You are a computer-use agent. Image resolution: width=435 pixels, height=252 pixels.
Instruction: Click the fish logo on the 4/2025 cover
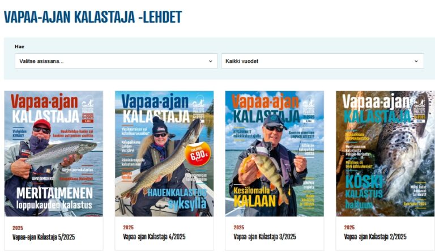pyautogui.click(x=198, y=103)
